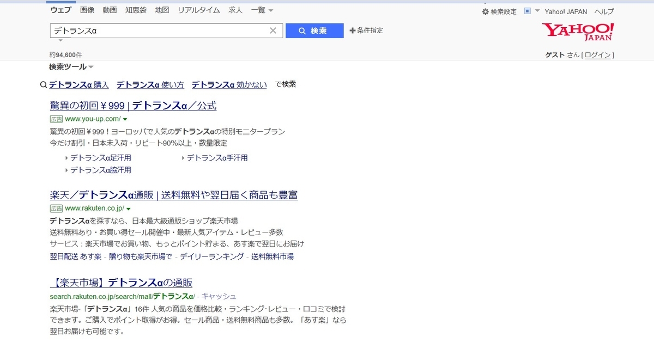Click the 検索 search button
This screenshot has height=343, width=654.
point(314,30)
